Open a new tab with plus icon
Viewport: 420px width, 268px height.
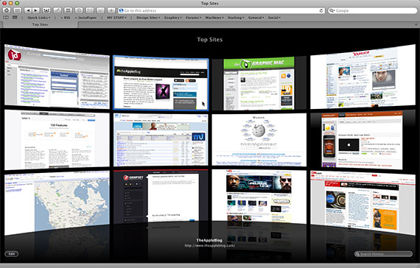(x=416, y=24)
